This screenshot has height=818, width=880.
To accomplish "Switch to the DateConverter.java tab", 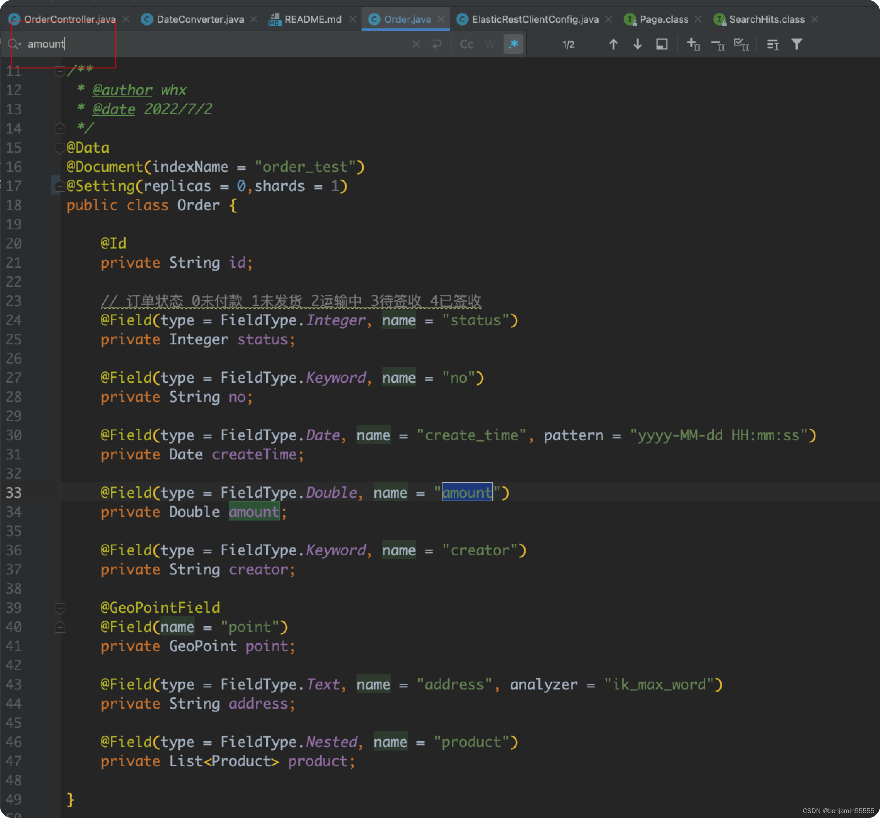I will pos(200,20).
